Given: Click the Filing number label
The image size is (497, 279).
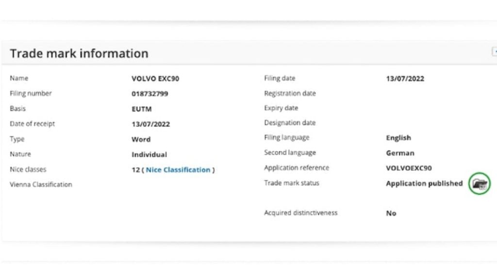Looking at the screenshot, I should [x=31, y=93].
